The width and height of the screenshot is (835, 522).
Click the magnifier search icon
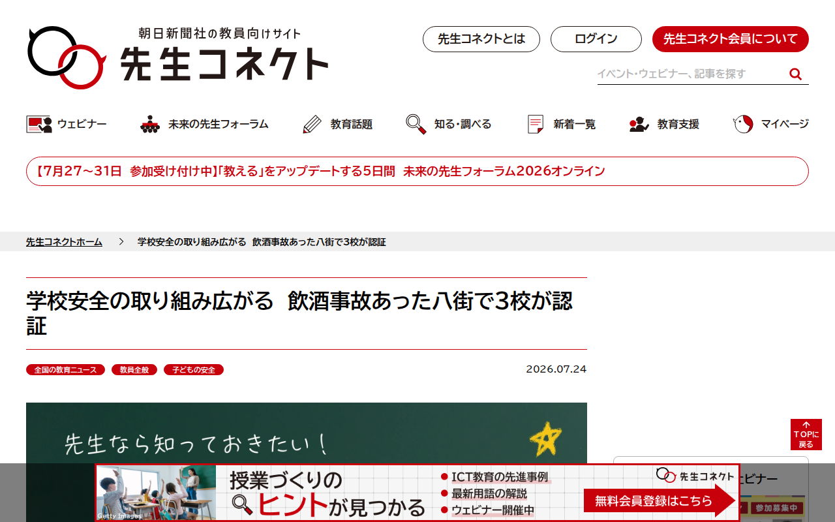[x=795, y=74]
